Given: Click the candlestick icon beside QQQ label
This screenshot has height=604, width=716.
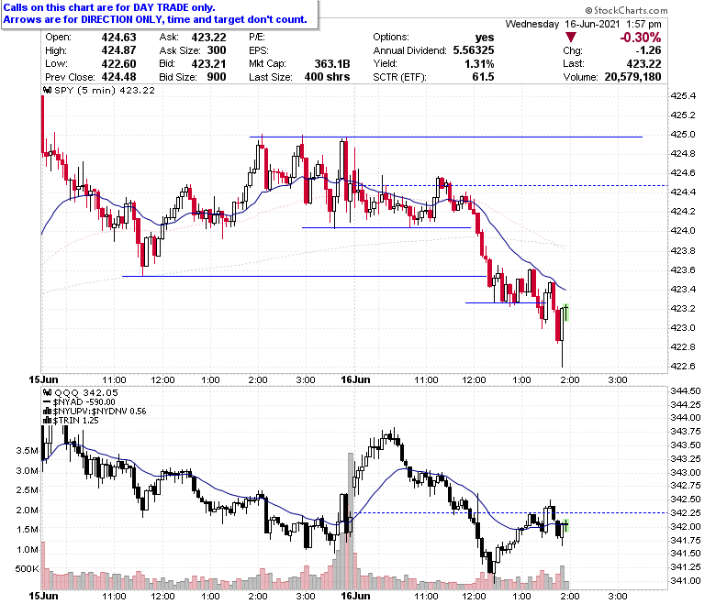Looking at the screenshot, I should tap(47, 392).
